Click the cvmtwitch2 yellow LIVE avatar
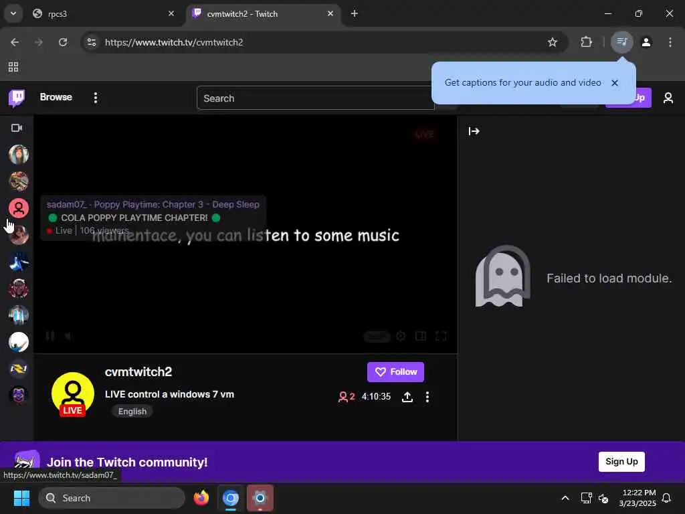This screenshot has width=685, height=514. pos(73,394)
